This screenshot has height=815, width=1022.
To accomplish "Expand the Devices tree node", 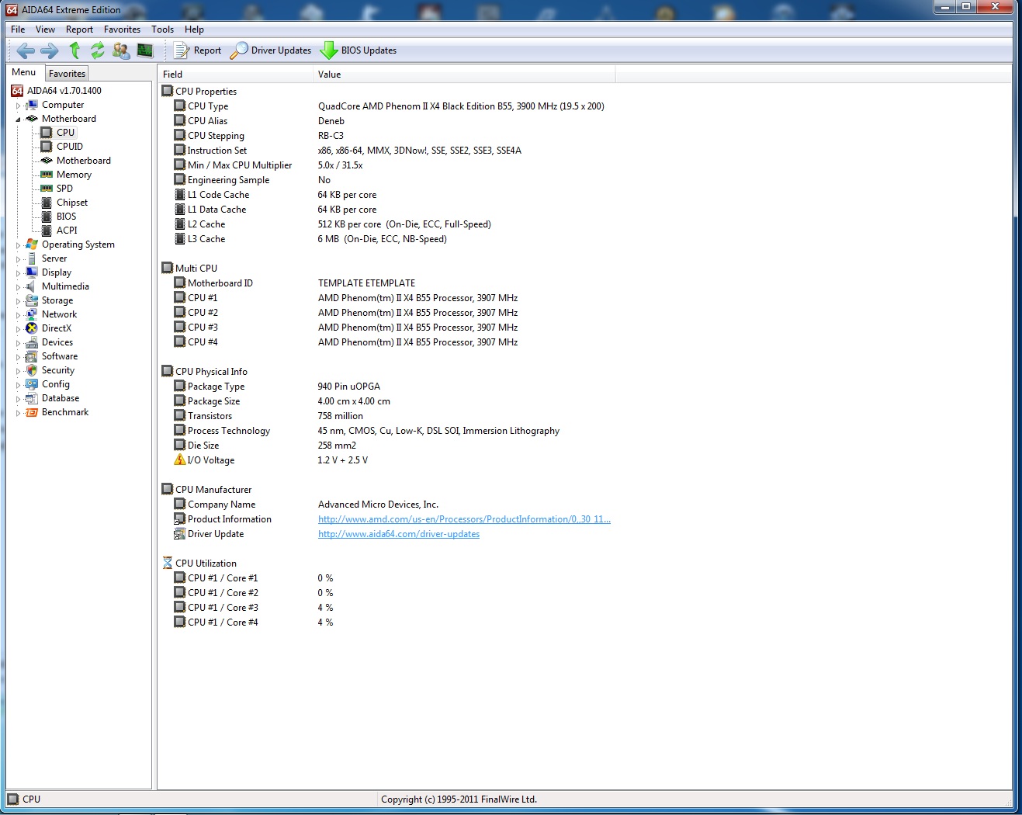I will [x=19, y=343].
